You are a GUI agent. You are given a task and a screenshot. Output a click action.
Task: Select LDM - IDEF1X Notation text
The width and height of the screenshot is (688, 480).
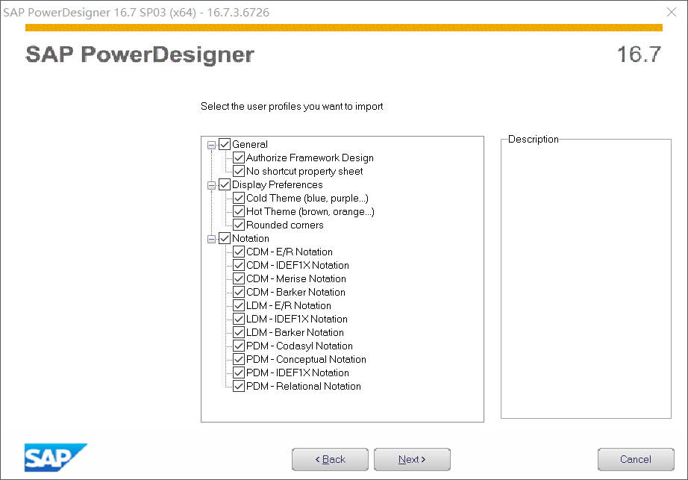pyautogui.click(x=296, y=319)
